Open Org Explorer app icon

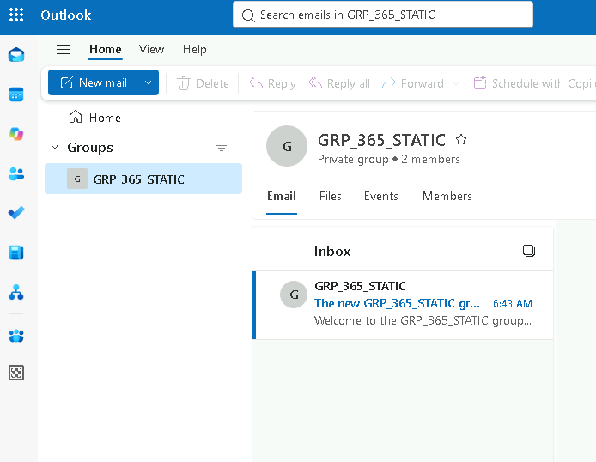click(x=16, y=292)
